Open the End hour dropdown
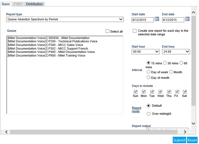The image size is (199, 144). click(x=176, y=52)
